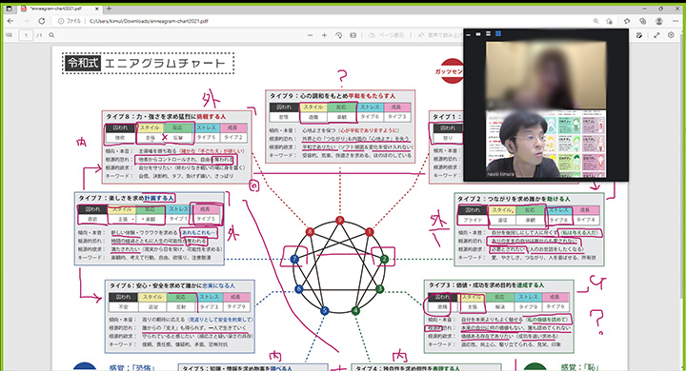Reload the PDF page

click(42, 21)
